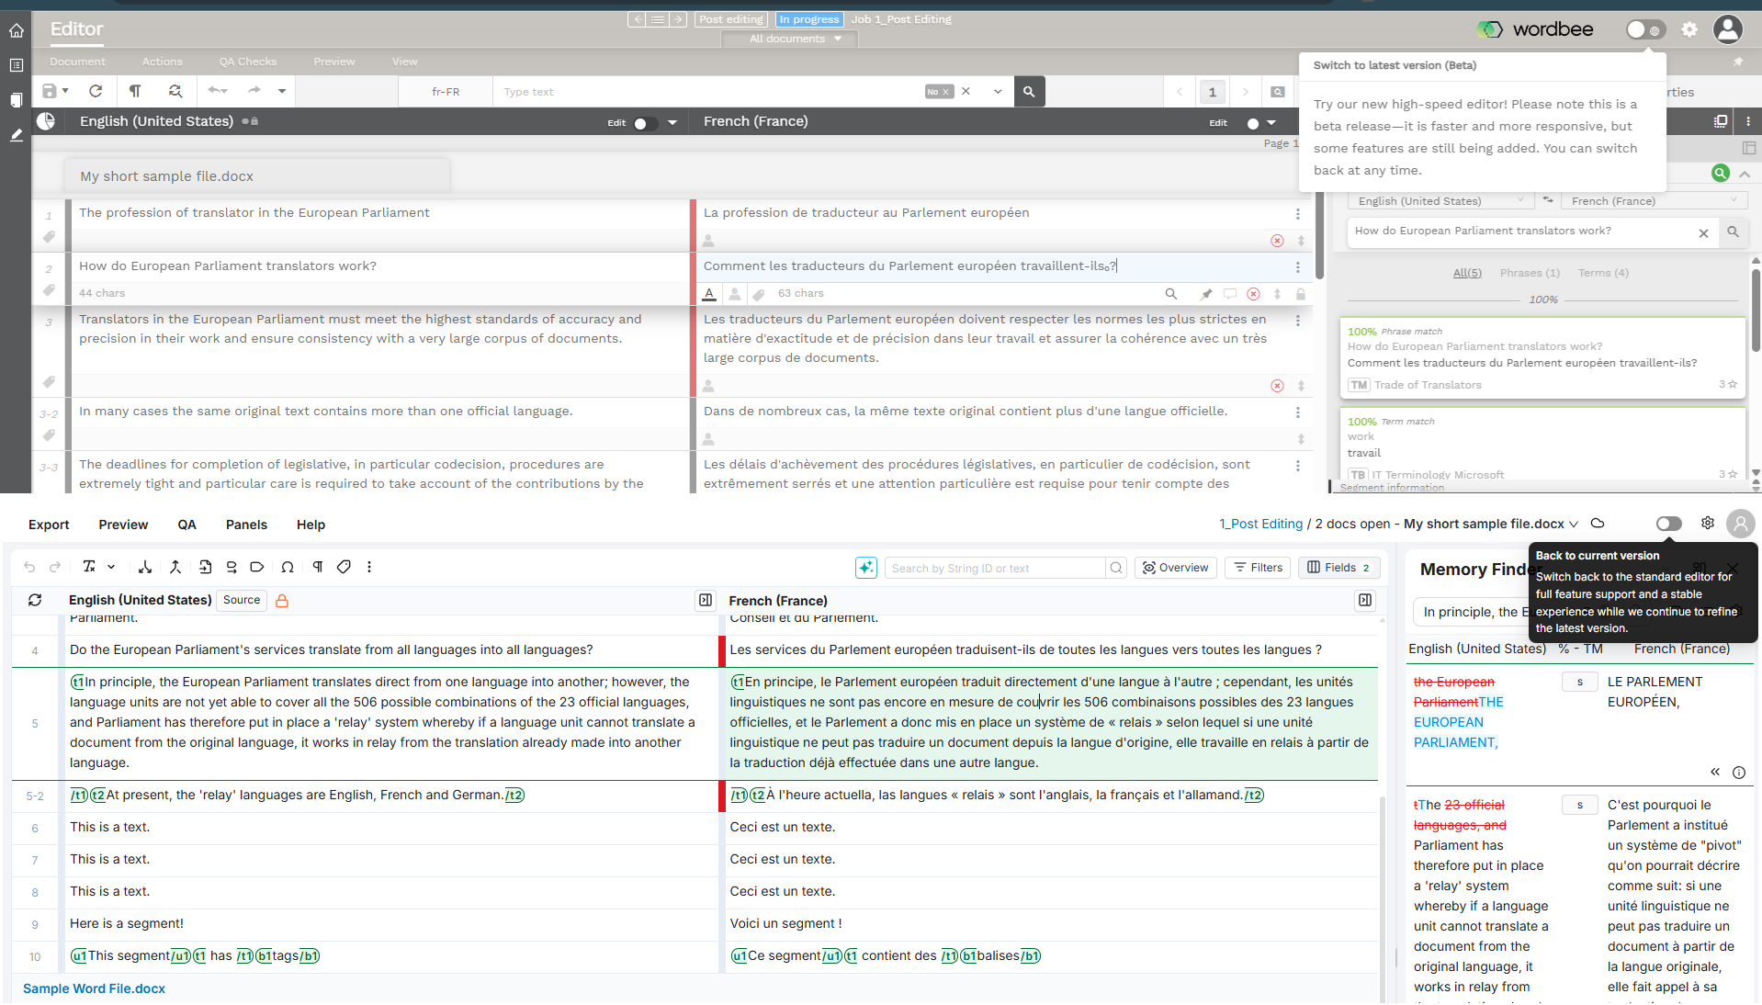Click the refresh icon in top toolbar
Screen dimensions: 1762x1005
[96, 91]
